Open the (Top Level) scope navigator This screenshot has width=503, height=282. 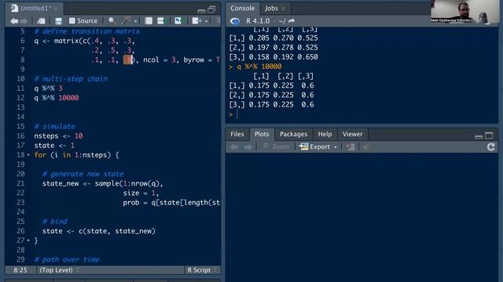59,270
